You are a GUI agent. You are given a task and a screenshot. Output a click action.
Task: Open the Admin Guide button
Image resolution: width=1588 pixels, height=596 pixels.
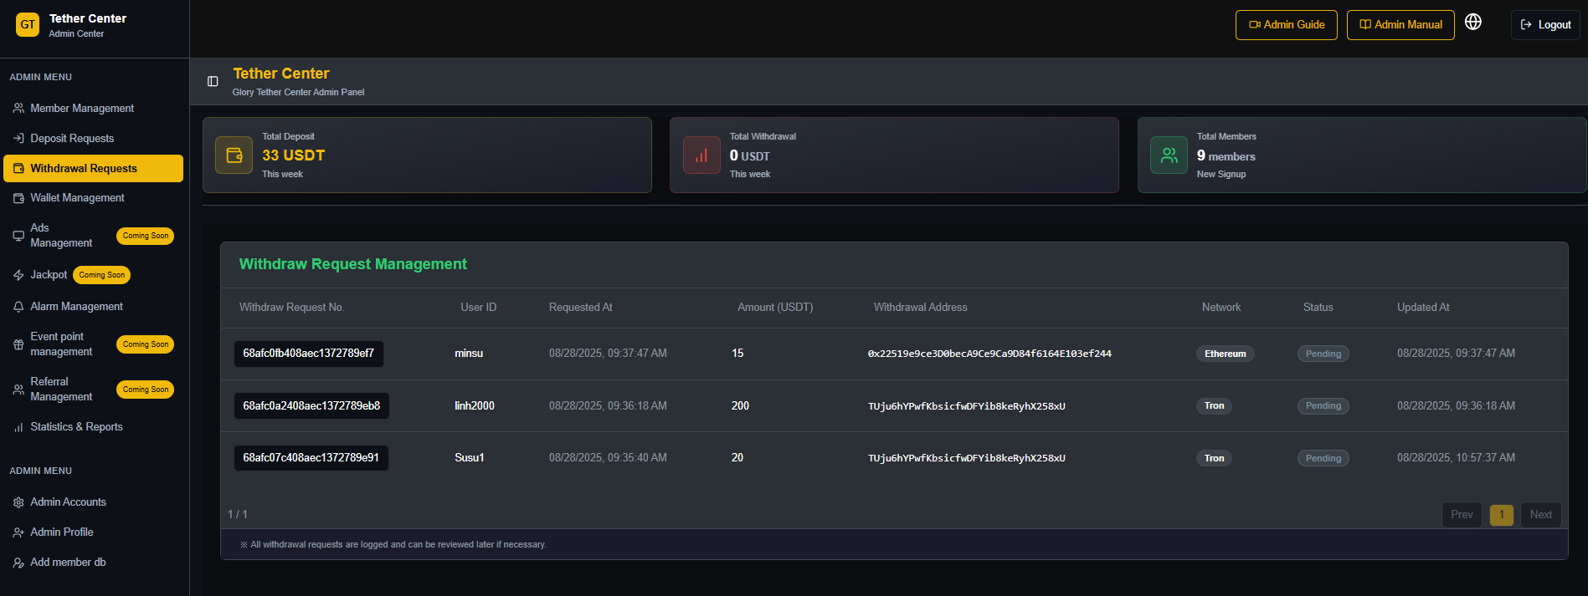tap(1286, 25)
